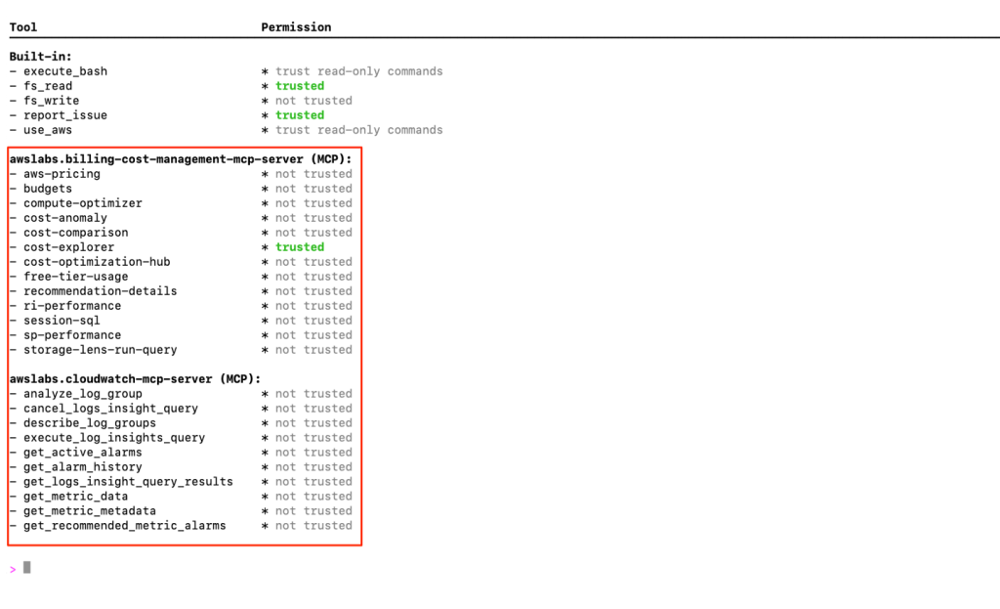
Task: Click execute_bash's trust read-only commands text
Action: coord(359,70)
